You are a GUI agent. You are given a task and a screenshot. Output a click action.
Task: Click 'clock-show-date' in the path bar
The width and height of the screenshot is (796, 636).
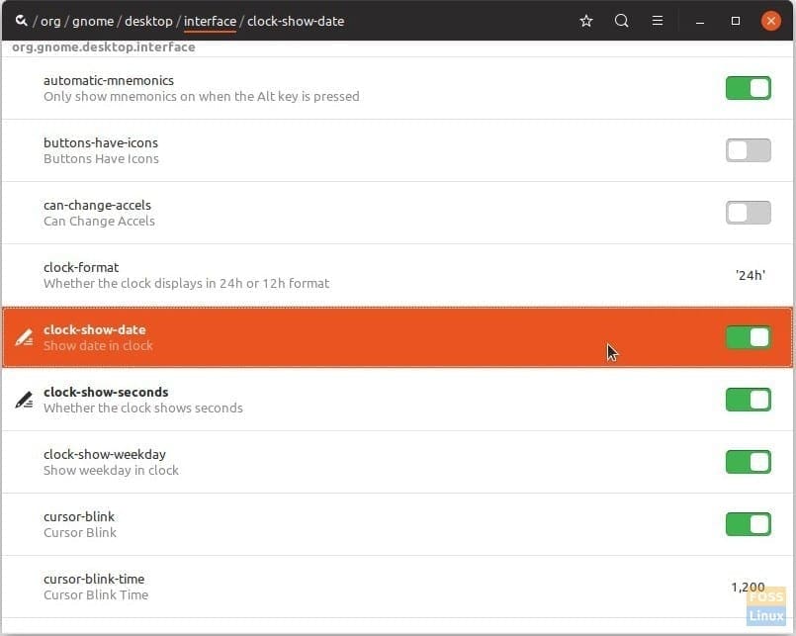click(296, 22)
